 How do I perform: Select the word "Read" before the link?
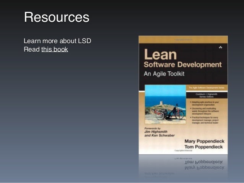pyautogui.click(x=32, y=49)
